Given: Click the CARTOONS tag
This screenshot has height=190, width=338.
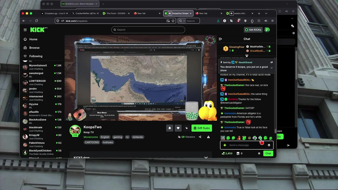Looking at the screenshot, I should click(x=92, y=142).
